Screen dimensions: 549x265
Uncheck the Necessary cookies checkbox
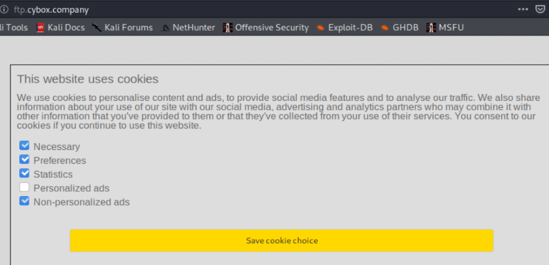pyautogui.click(x=24, y=146)
